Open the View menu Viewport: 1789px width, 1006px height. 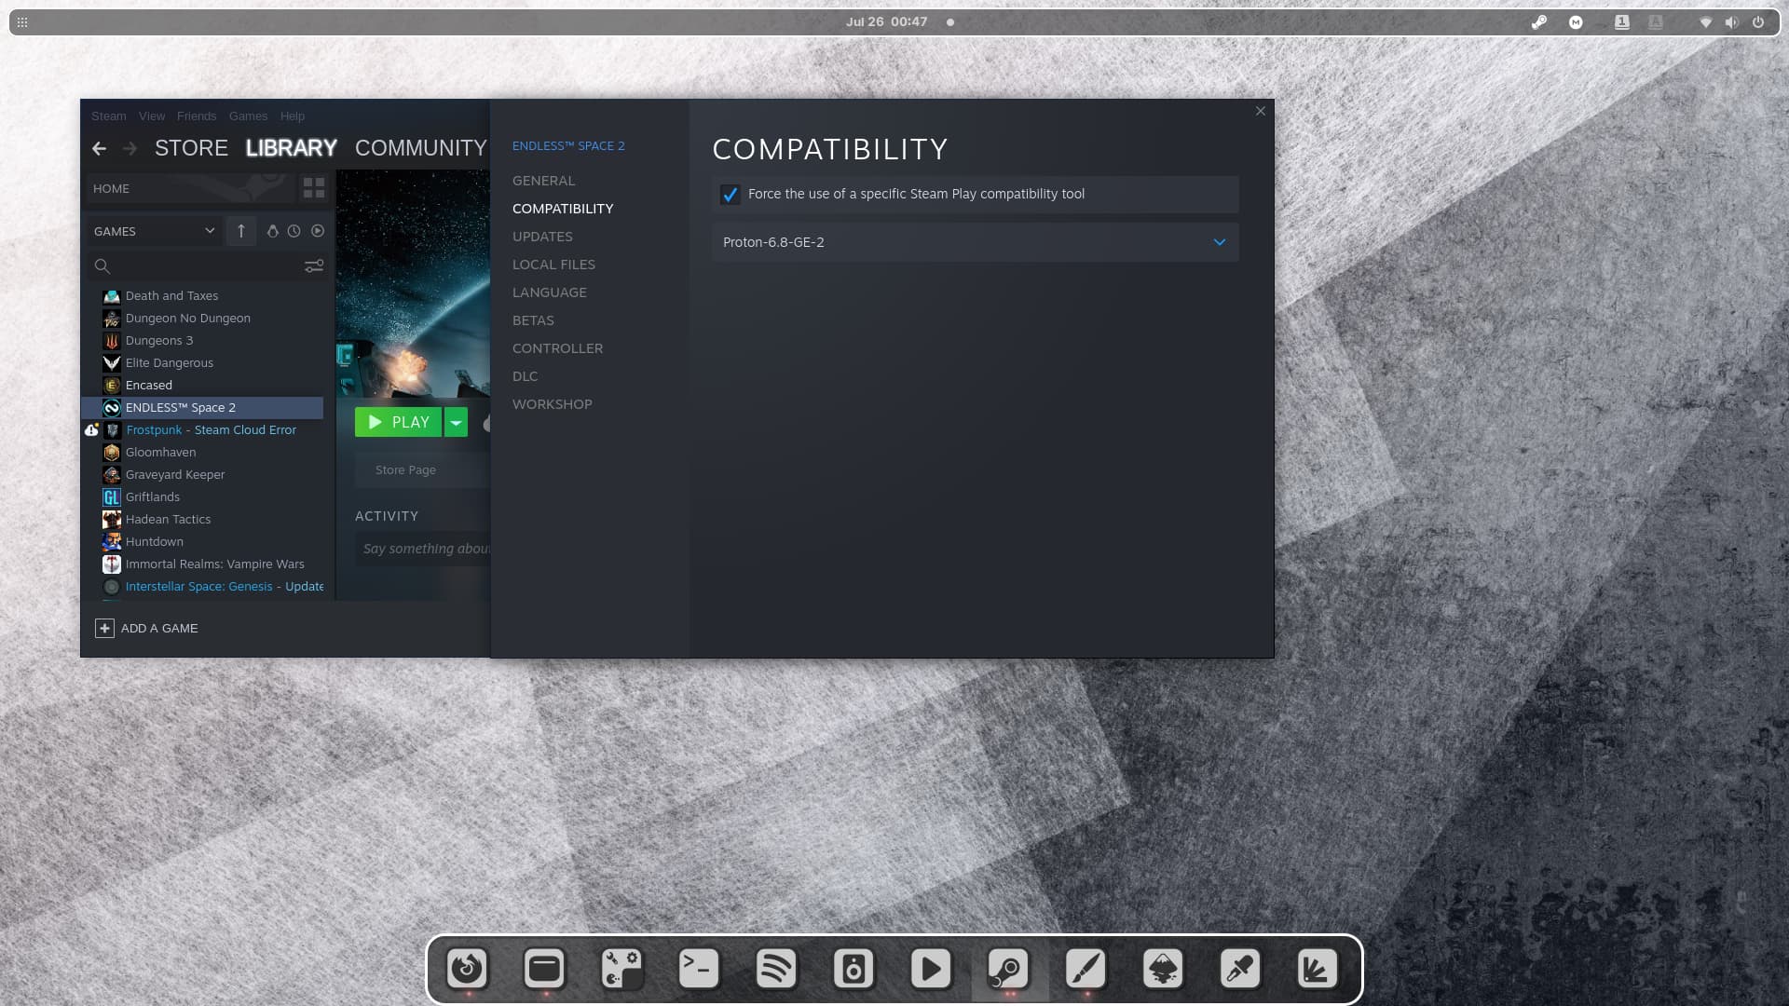[x=151, y=116]
